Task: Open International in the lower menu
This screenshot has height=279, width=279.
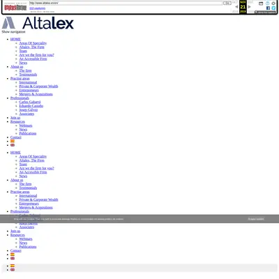Action: pyautogui.click(x=28, y=196)
